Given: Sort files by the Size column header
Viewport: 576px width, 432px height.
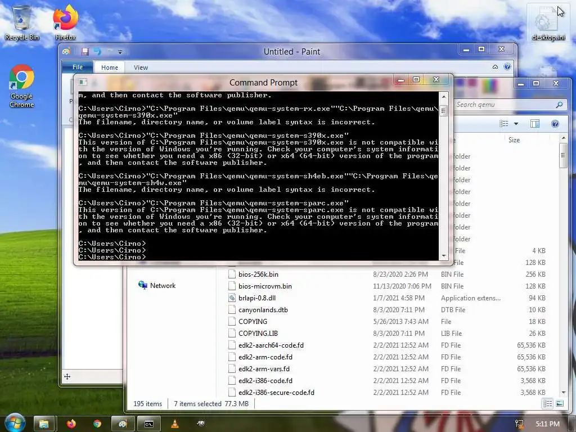Looking at the screenshot, I should point(514,140).
